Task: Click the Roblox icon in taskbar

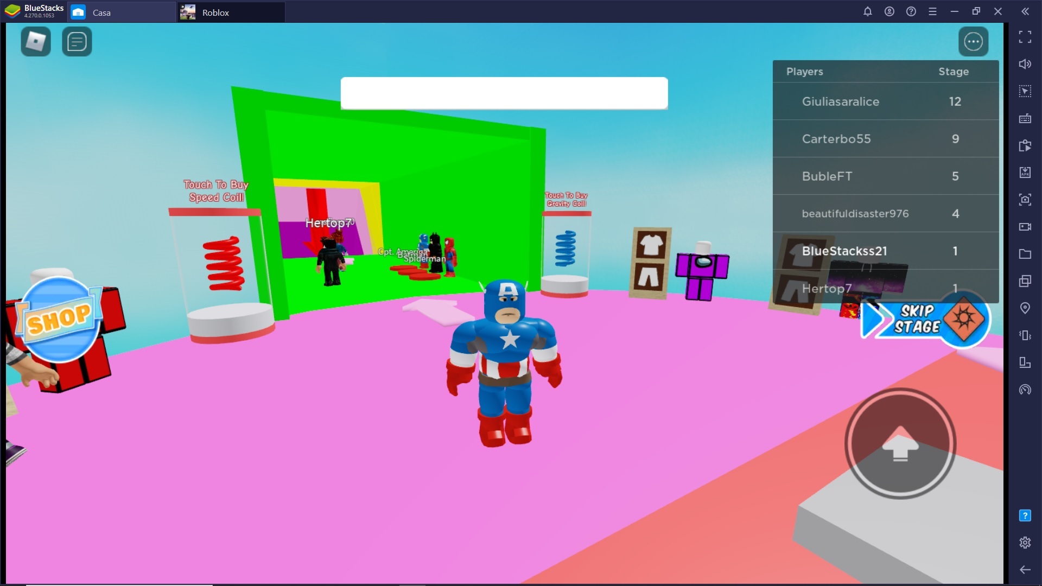Action: (187, 12)
